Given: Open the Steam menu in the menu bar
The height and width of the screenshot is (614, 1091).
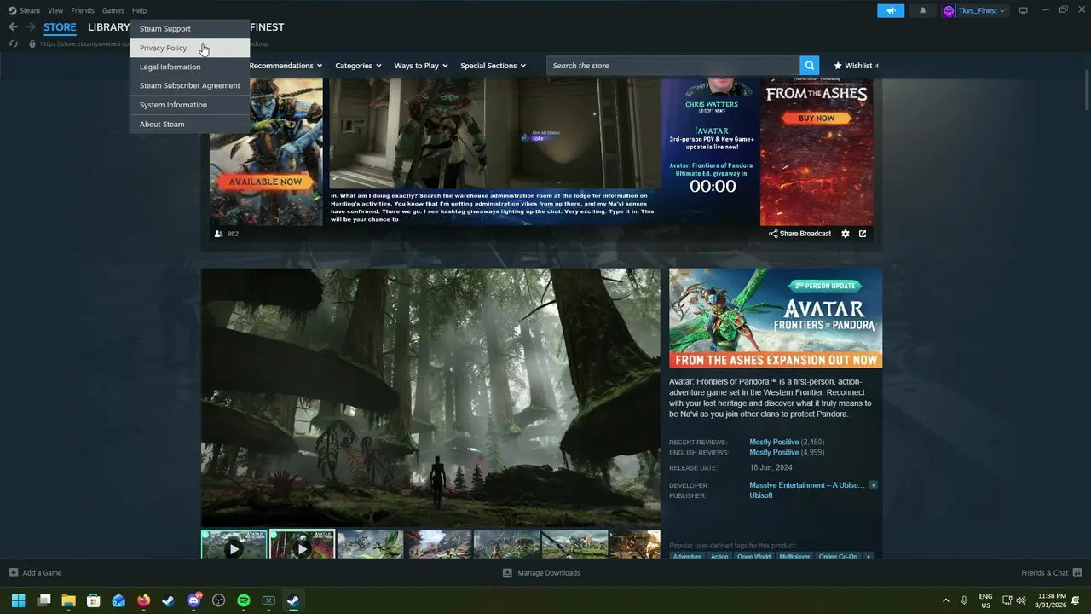Looking at the screenshot, I should [x=24, y=10].
